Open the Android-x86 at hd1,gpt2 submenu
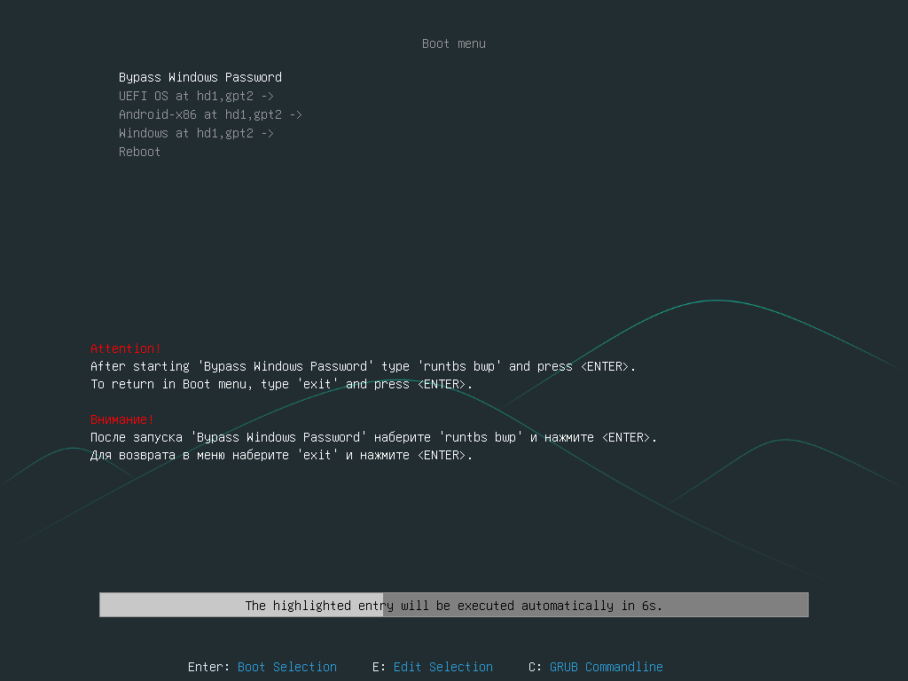This screenshot has height=681, width=908. (210, 114)
